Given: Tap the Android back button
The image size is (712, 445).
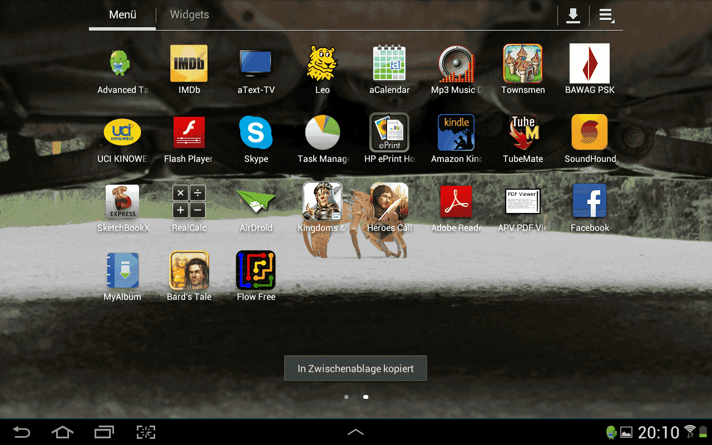Looking at the screenshot, I should tap(21, 432).
